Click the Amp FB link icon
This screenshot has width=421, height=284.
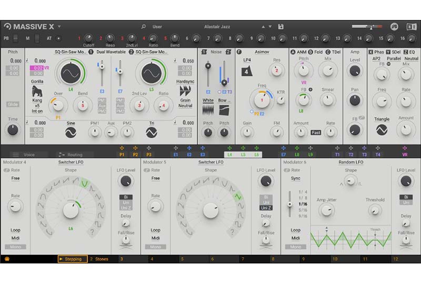(x=362, y=118)
